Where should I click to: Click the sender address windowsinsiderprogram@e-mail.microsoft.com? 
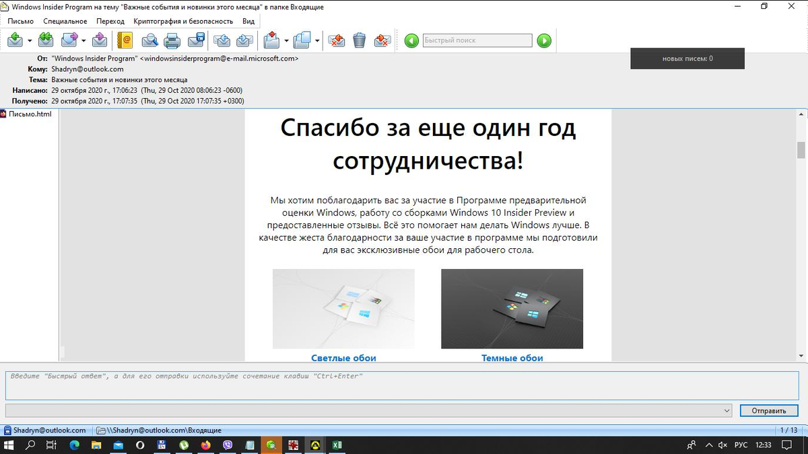[x=219, y=59]
